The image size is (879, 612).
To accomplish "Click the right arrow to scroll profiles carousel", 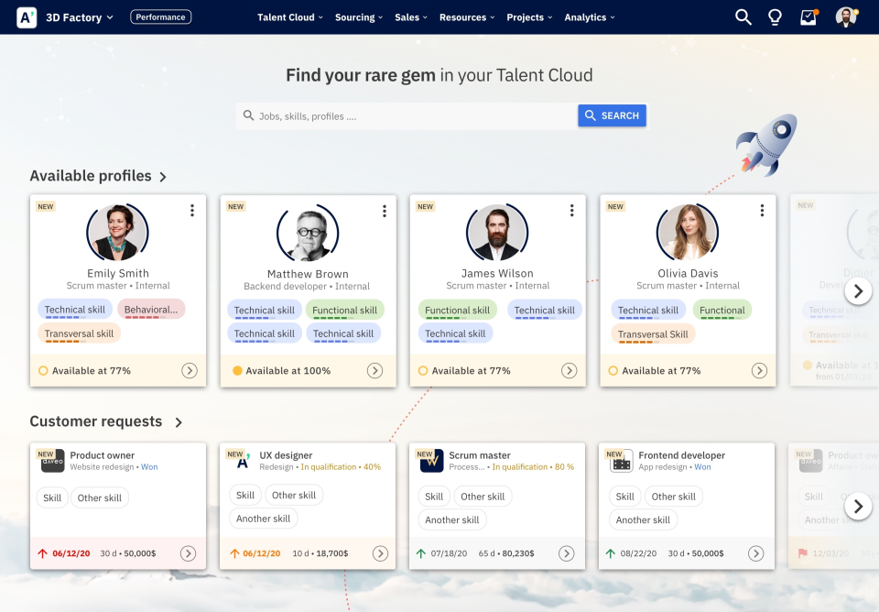I will click(x=859, y=290).
